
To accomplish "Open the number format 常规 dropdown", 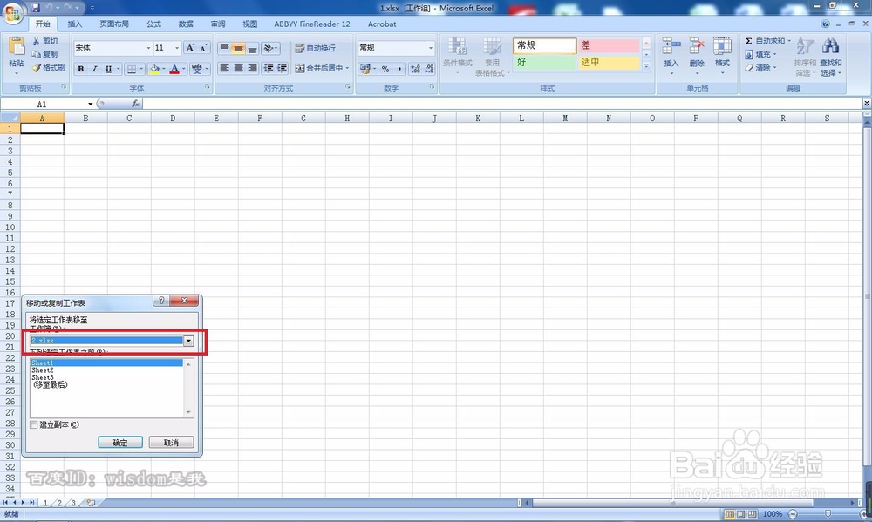I will pos(431,48).
